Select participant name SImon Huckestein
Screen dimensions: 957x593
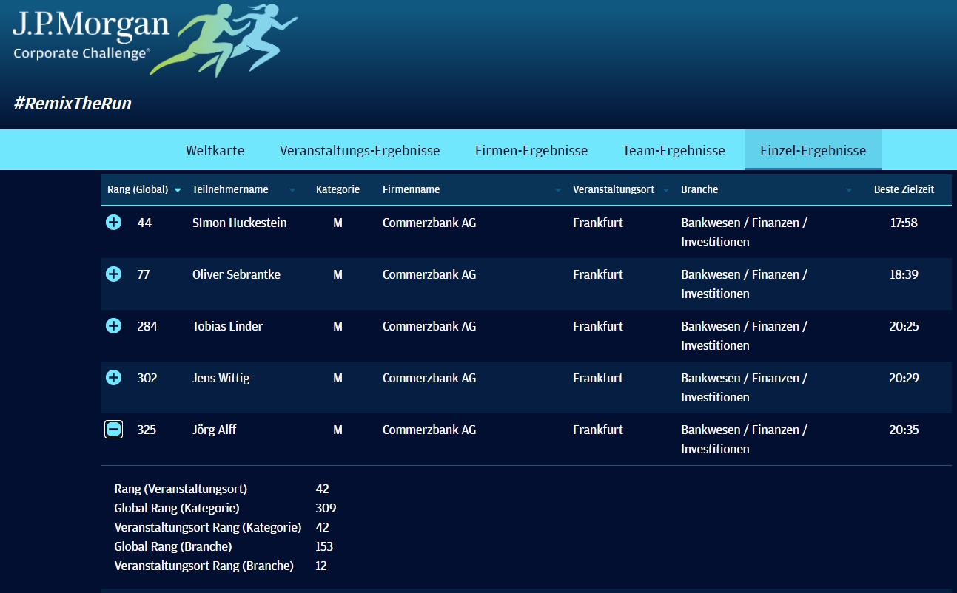239,223
